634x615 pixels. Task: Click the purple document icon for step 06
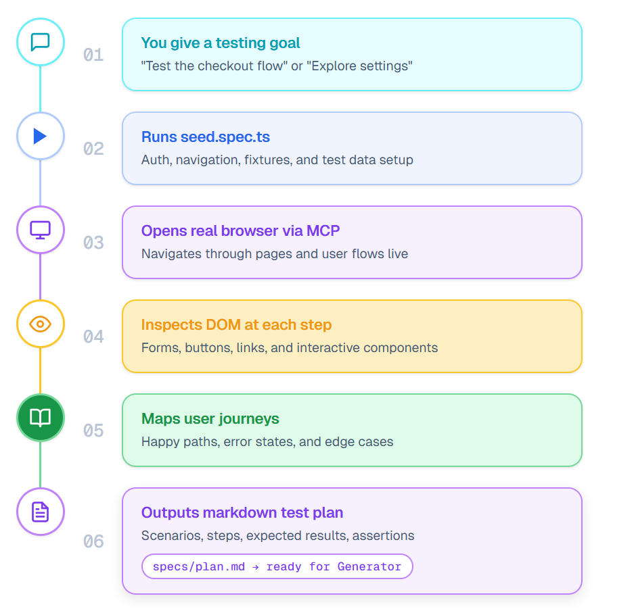[41, 512]
